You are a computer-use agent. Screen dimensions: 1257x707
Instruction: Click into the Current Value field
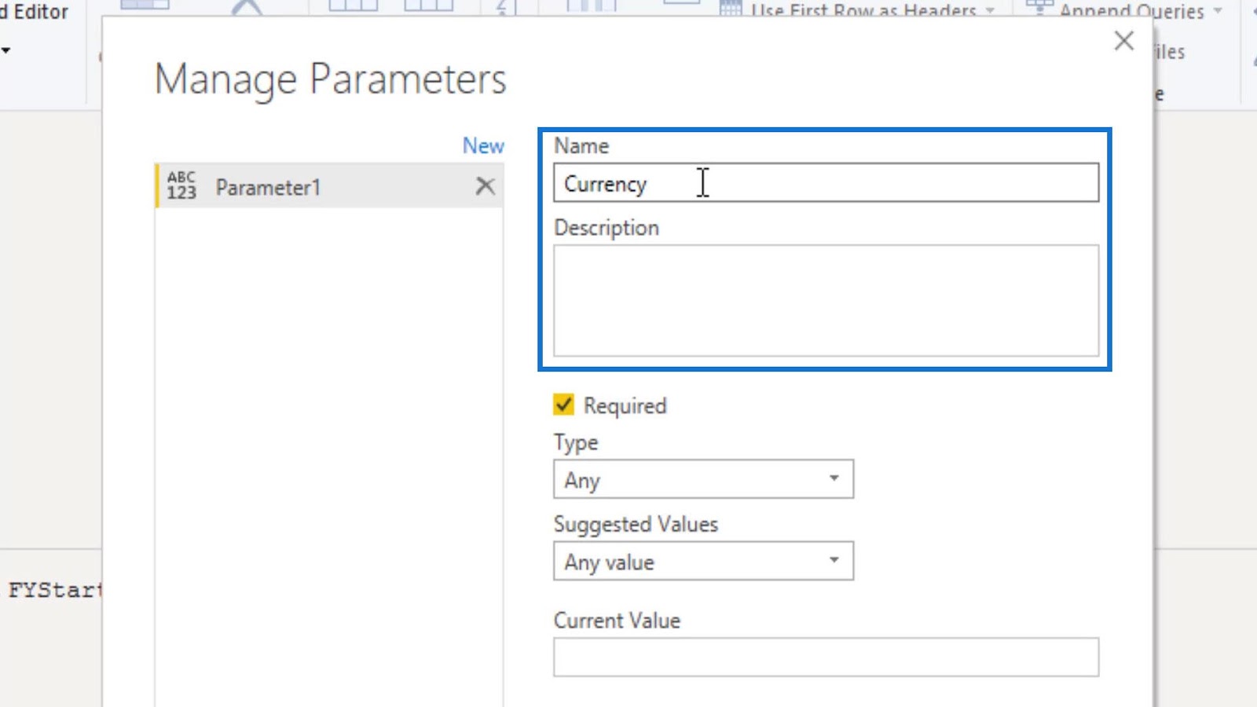[825, 657]
